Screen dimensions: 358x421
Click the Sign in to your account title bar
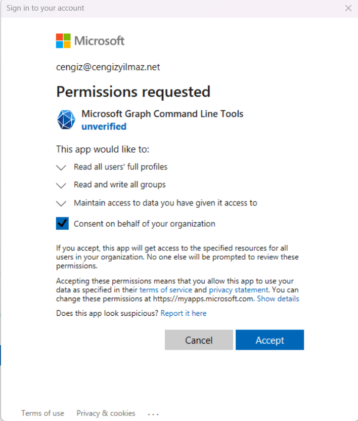46,8
